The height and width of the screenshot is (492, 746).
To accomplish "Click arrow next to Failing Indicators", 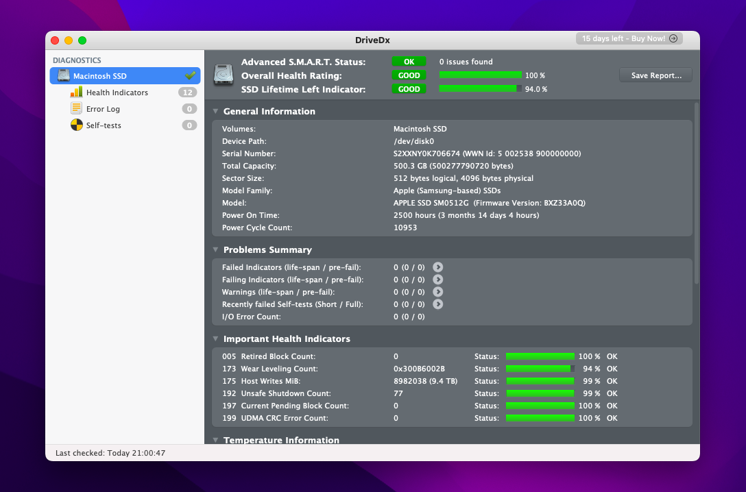I will pyautogui.click(x=438, y=280).
